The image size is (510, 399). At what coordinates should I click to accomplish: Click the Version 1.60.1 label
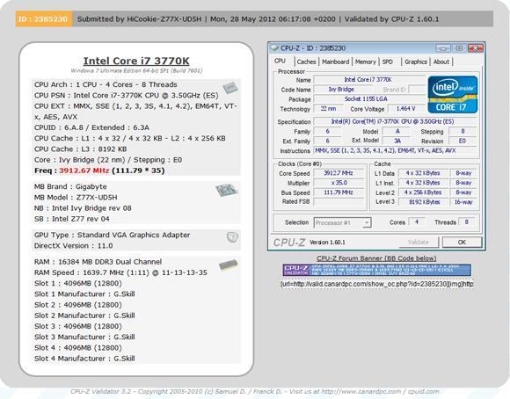coord(327,243)
